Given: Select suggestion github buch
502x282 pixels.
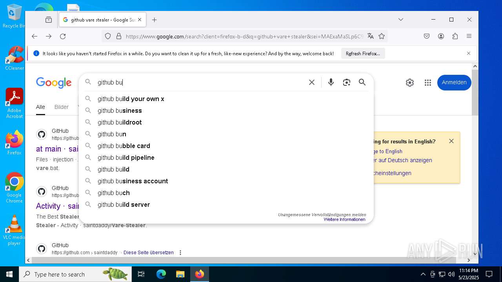Looking at the screenshot, I should coord(226,193).
